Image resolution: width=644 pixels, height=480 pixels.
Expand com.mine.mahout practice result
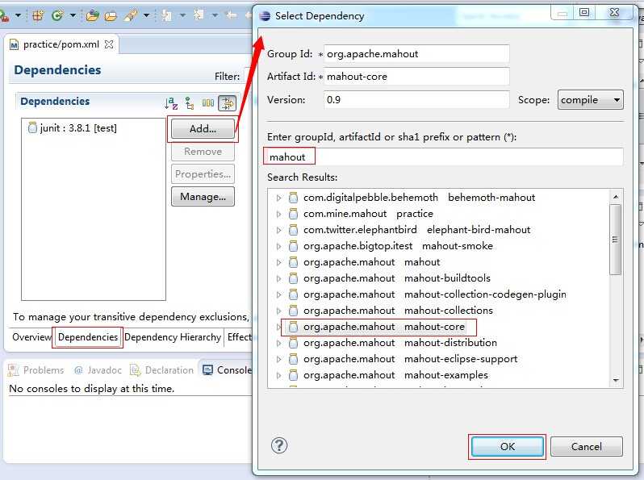click(x=279, y=214)
